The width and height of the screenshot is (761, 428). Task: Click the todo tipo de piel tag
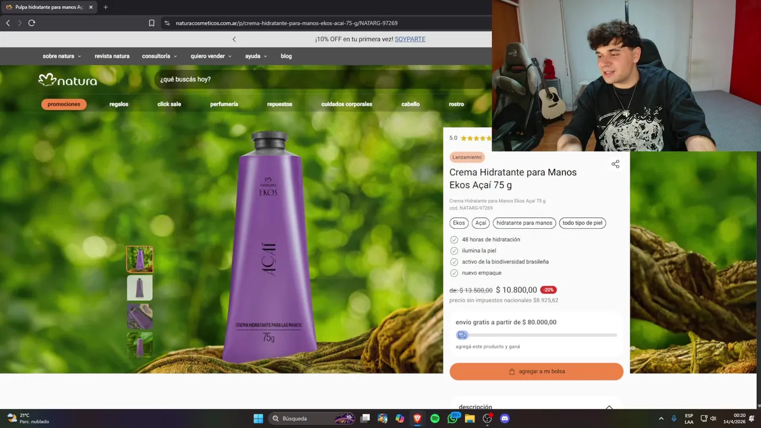tap(583, 223)
